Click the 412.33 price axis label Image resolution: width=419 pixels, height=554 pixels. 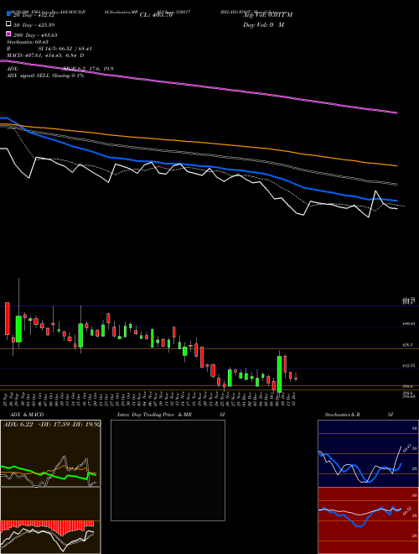click(x=408, y=366)
